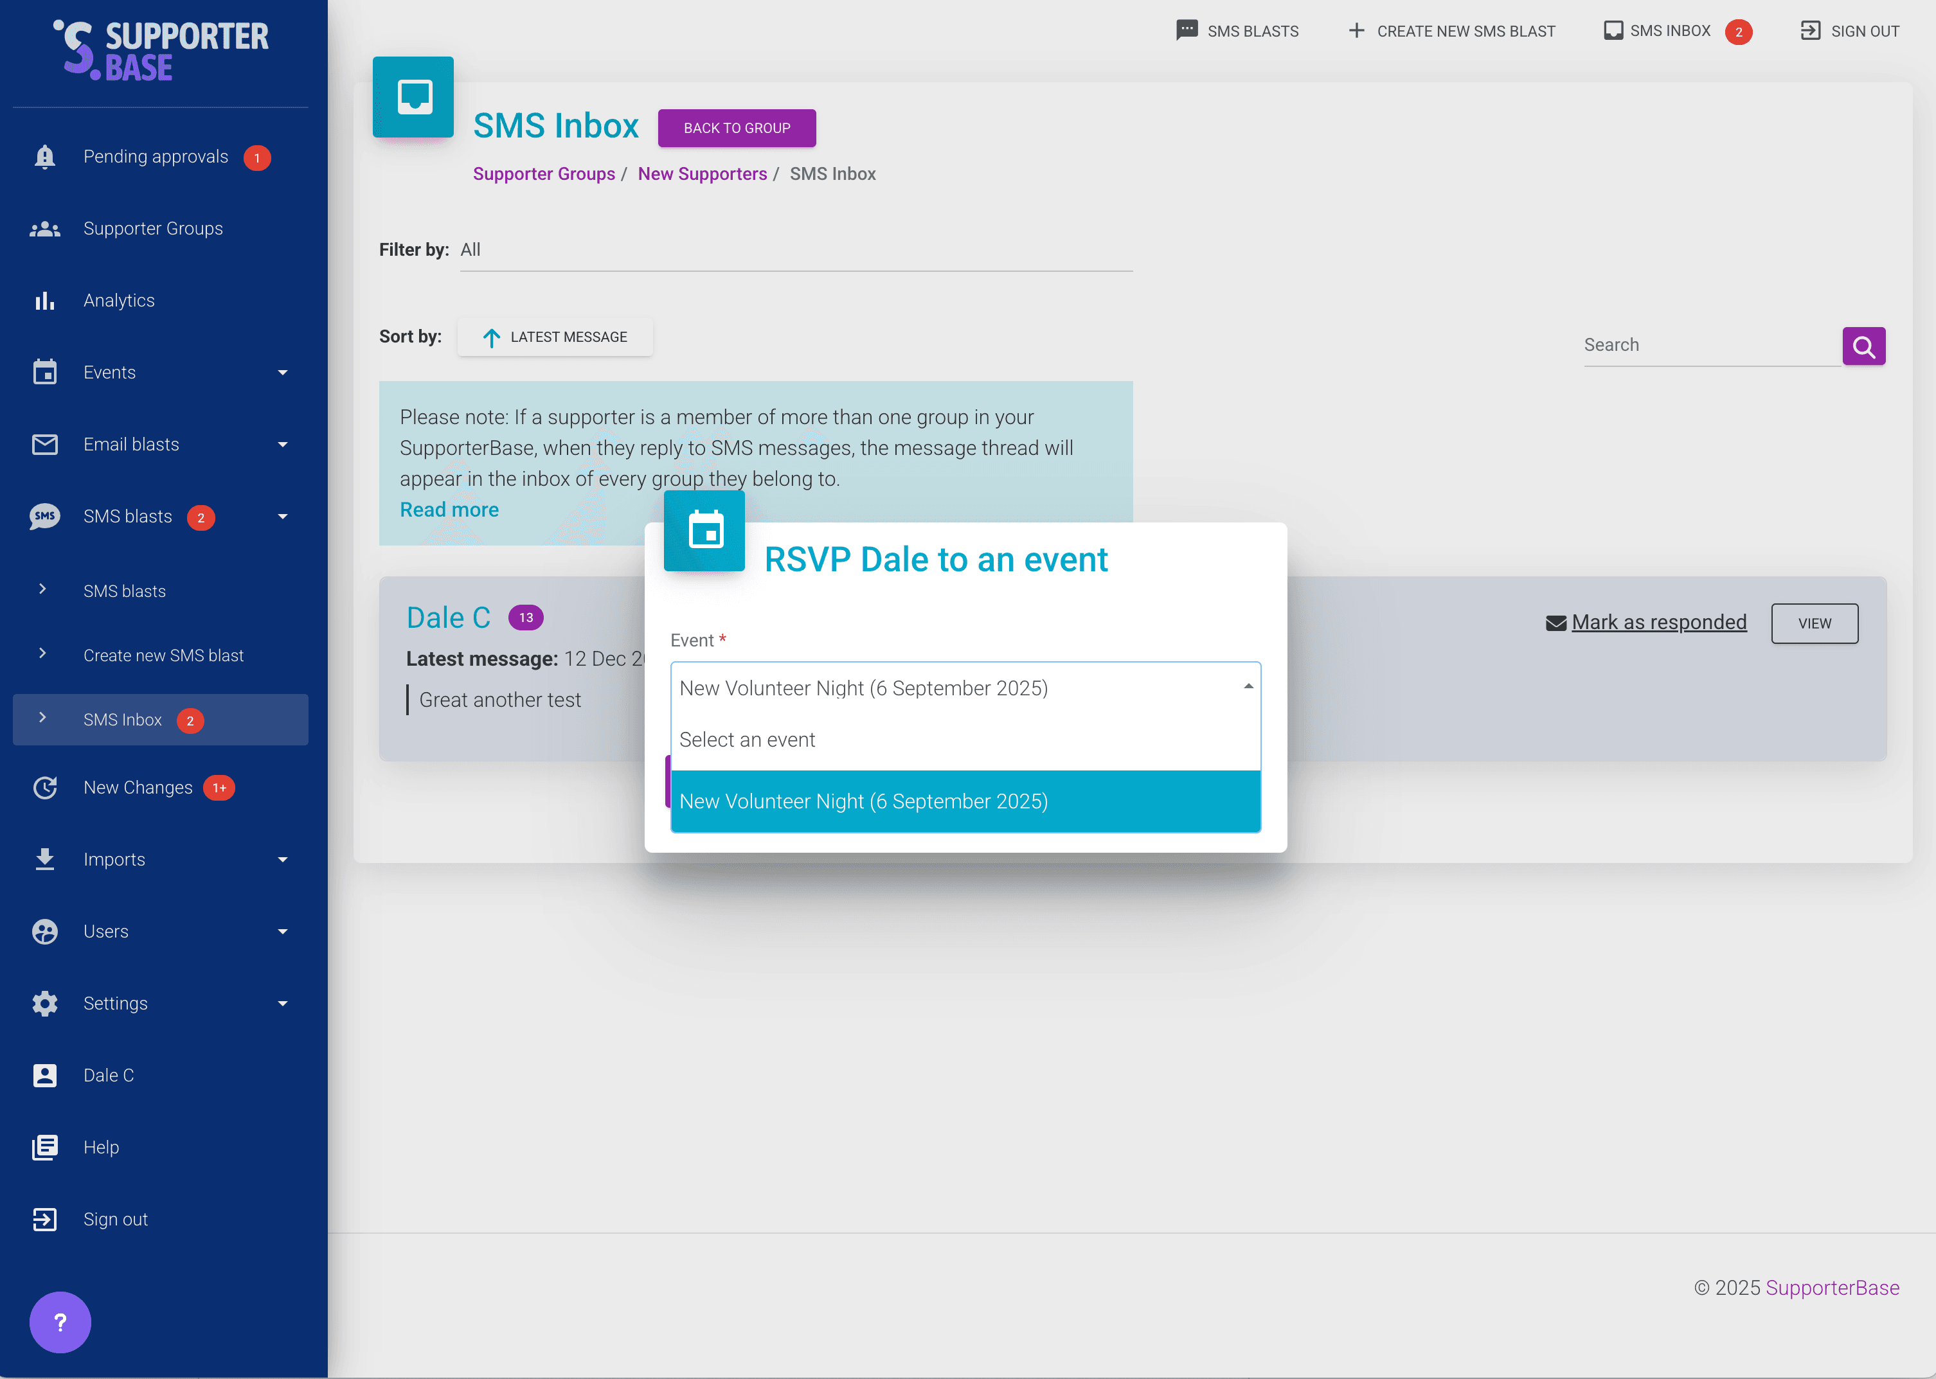Click the SMS Inbox tray icon in the top bar
Image resolution: width=1936 pixels, height=1379 pixels.
coord(1613,31)
